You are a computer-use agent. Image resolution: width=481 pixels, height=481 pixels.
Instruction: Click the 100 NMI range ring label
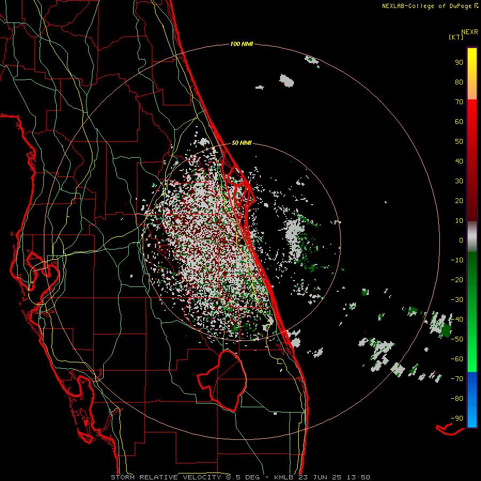pyautogui.click(x=242, y=44)
